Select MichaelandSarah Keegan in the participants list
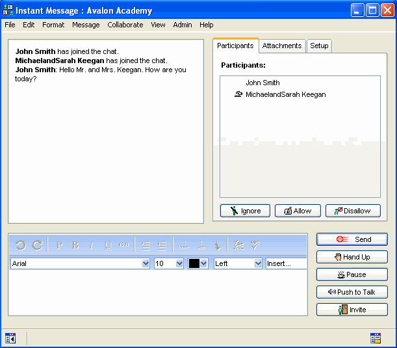The image size is (397, 348). pyautogui.click(x=285, y=94)
